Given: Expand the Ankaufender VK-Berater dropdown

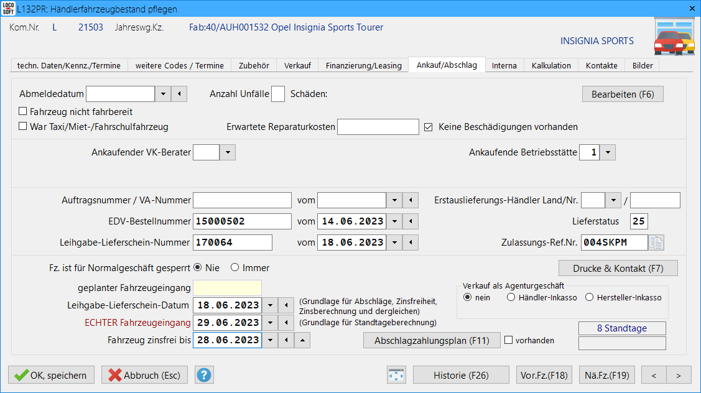Looking at the screenshot, I should click(x=228, y=152).
